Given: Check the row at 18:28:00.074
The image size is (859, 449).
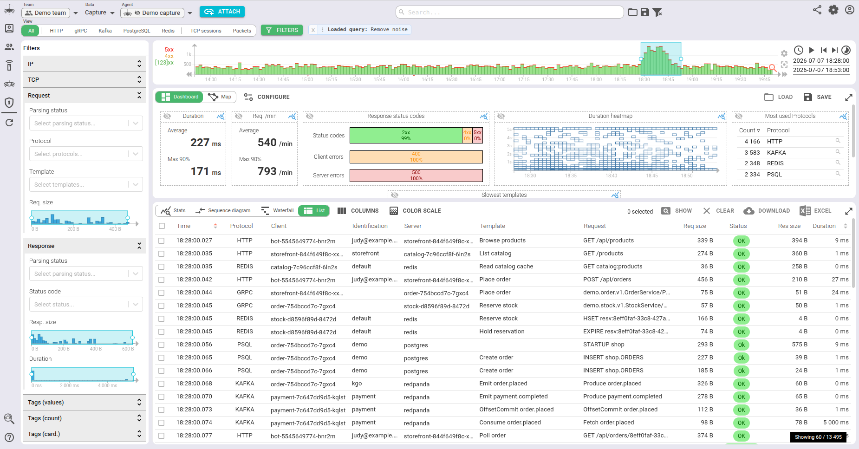Looking at the screenshot, I should coord(162,423).
